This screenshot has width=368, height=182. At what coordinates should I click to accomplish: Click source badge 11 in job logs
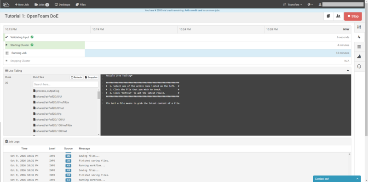(x=68, y=180)
